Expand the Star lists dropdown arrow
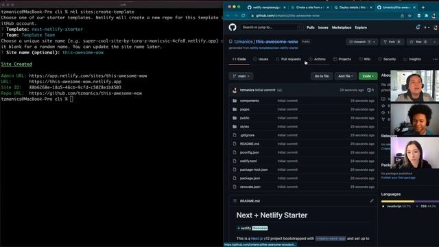Screen dimensions: 439x247 tap(434, 42)
